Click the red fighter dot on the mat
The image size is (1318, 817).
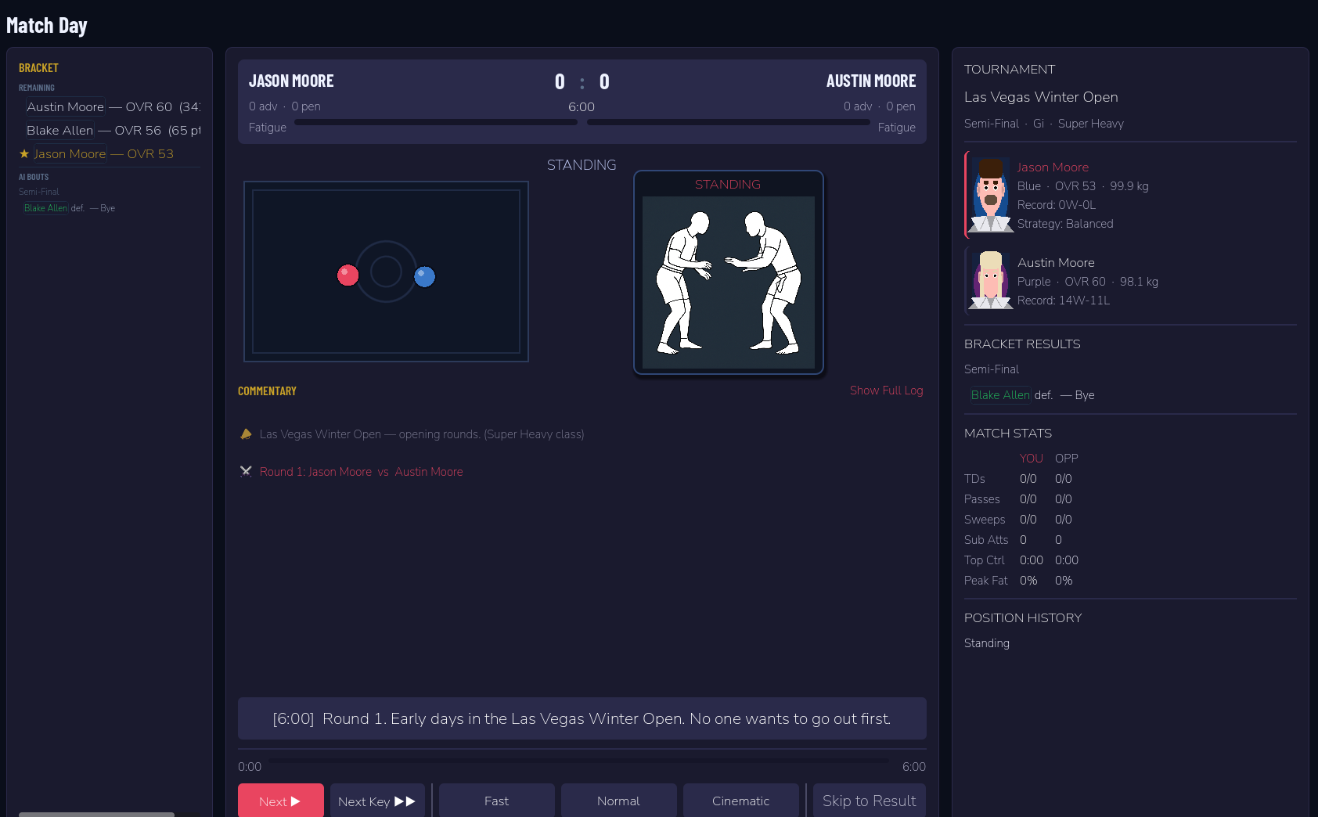pyautogui.click(x=348, y=275)
